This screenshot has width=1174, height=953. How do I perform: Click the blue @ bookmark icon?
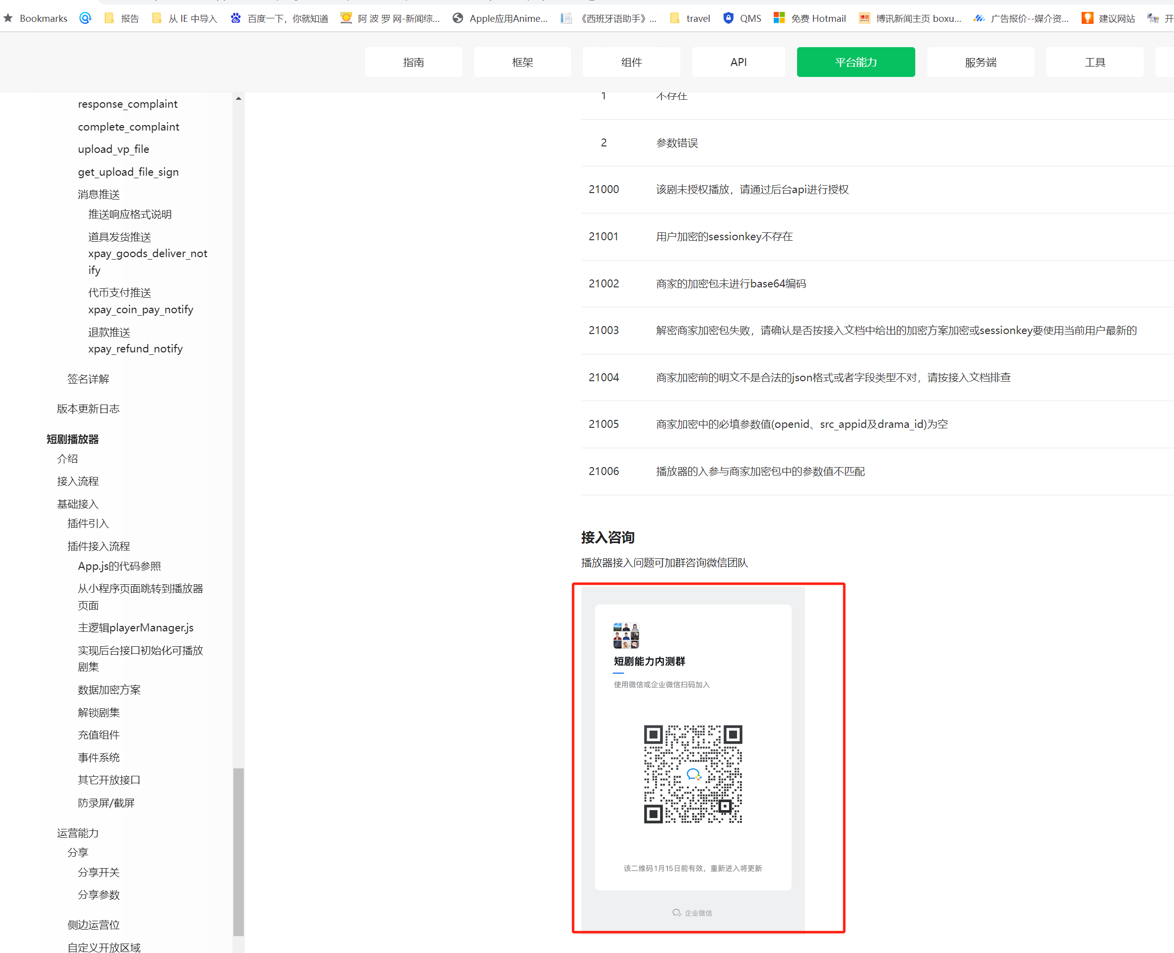(x=85, y=18)
